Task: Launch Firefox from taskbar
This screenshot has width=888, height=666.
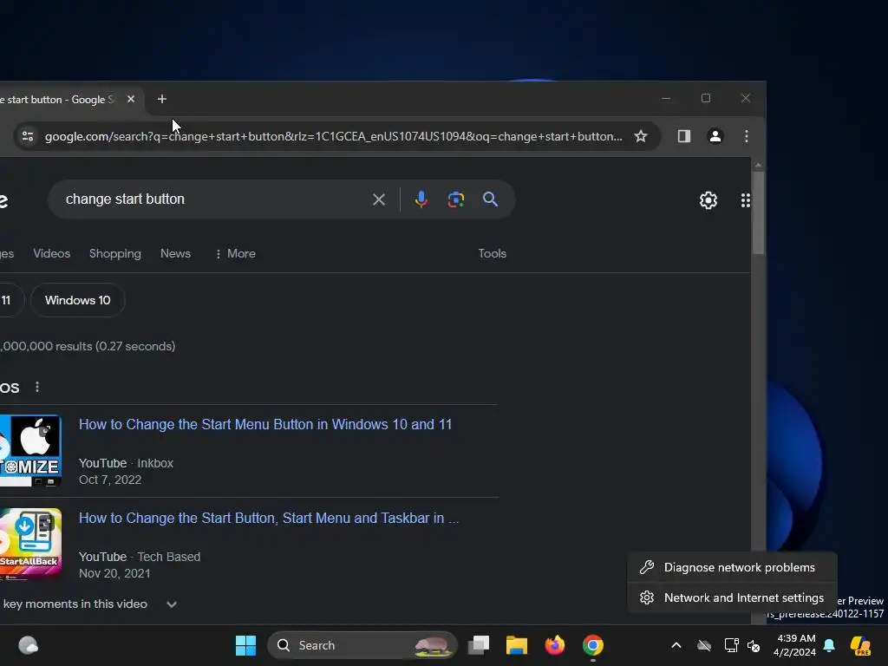Action: click(555, 645)
